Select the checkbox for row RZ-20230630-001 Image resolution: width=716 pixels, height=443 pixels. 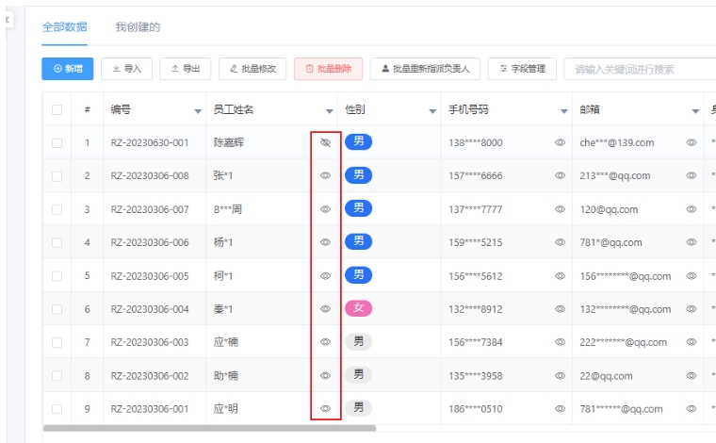[57, 143]
